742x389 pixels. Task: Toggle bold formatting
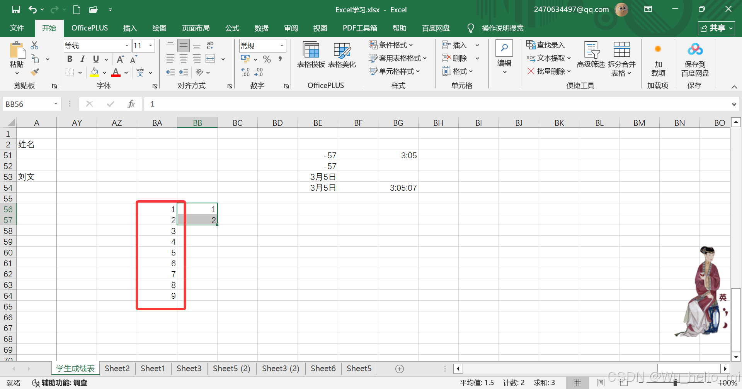(70, 59)
